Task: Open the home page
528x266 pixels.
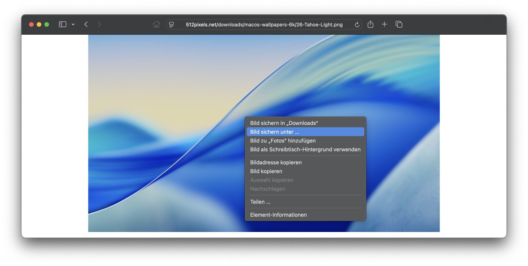Action: pyautogui.click(x=156, y=24)
